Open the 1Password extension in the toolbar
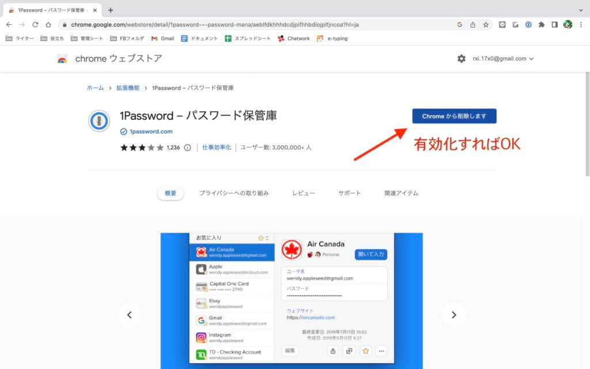This screenshot has height=369, width=590. (528, 24)
